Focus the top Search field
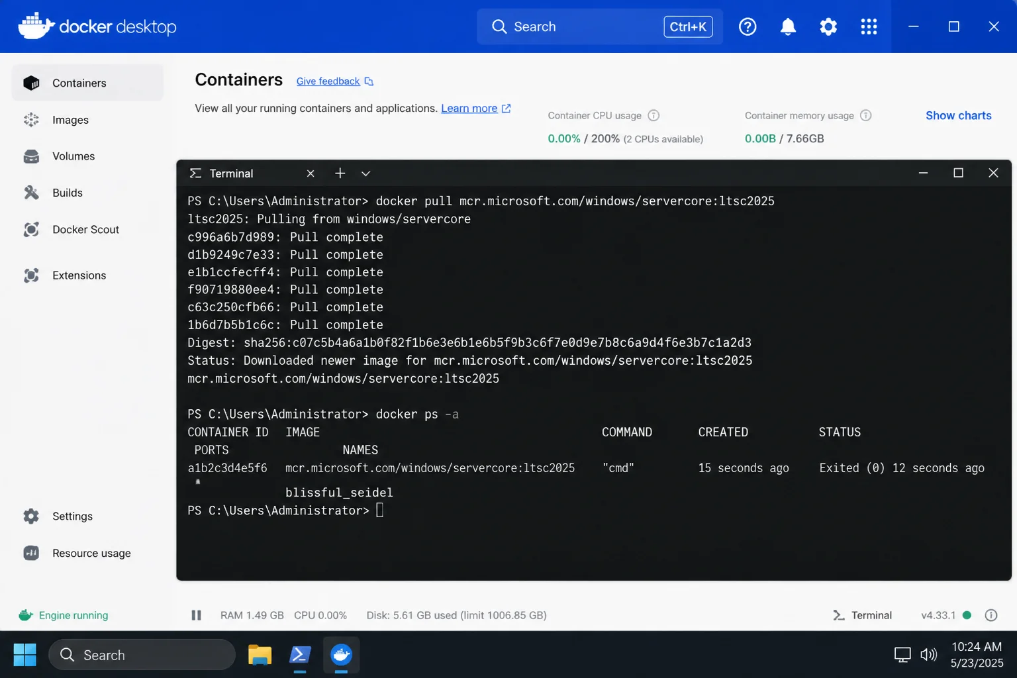1017x678 pixels. 599,26
